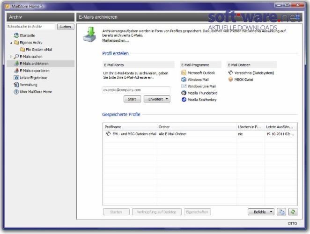Screen dimensions: 310x234
Task: Sort by Ordner column header
Action: [197, 127]
